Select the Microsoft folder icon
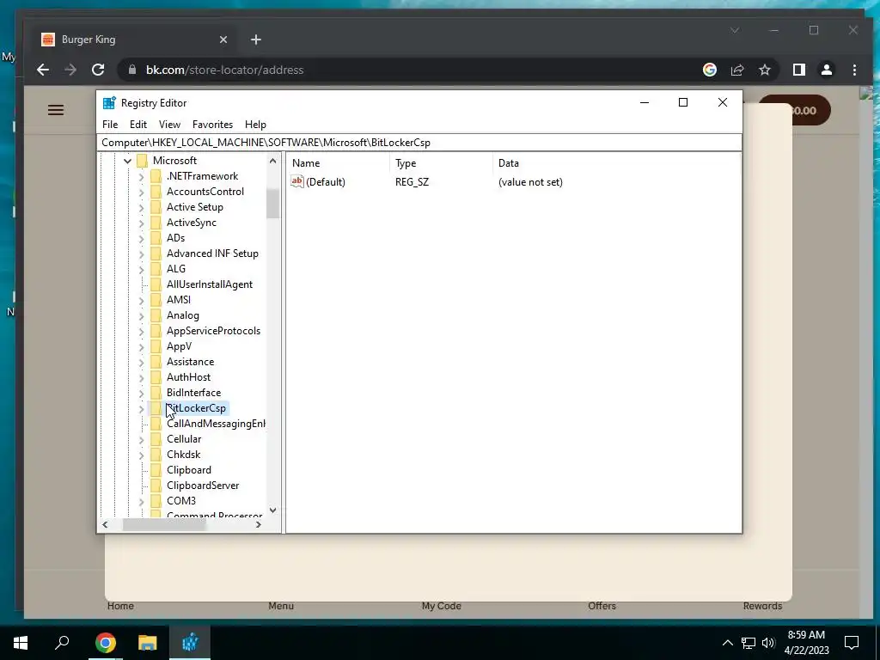The image size is (880, 660). tap(142, 161)
